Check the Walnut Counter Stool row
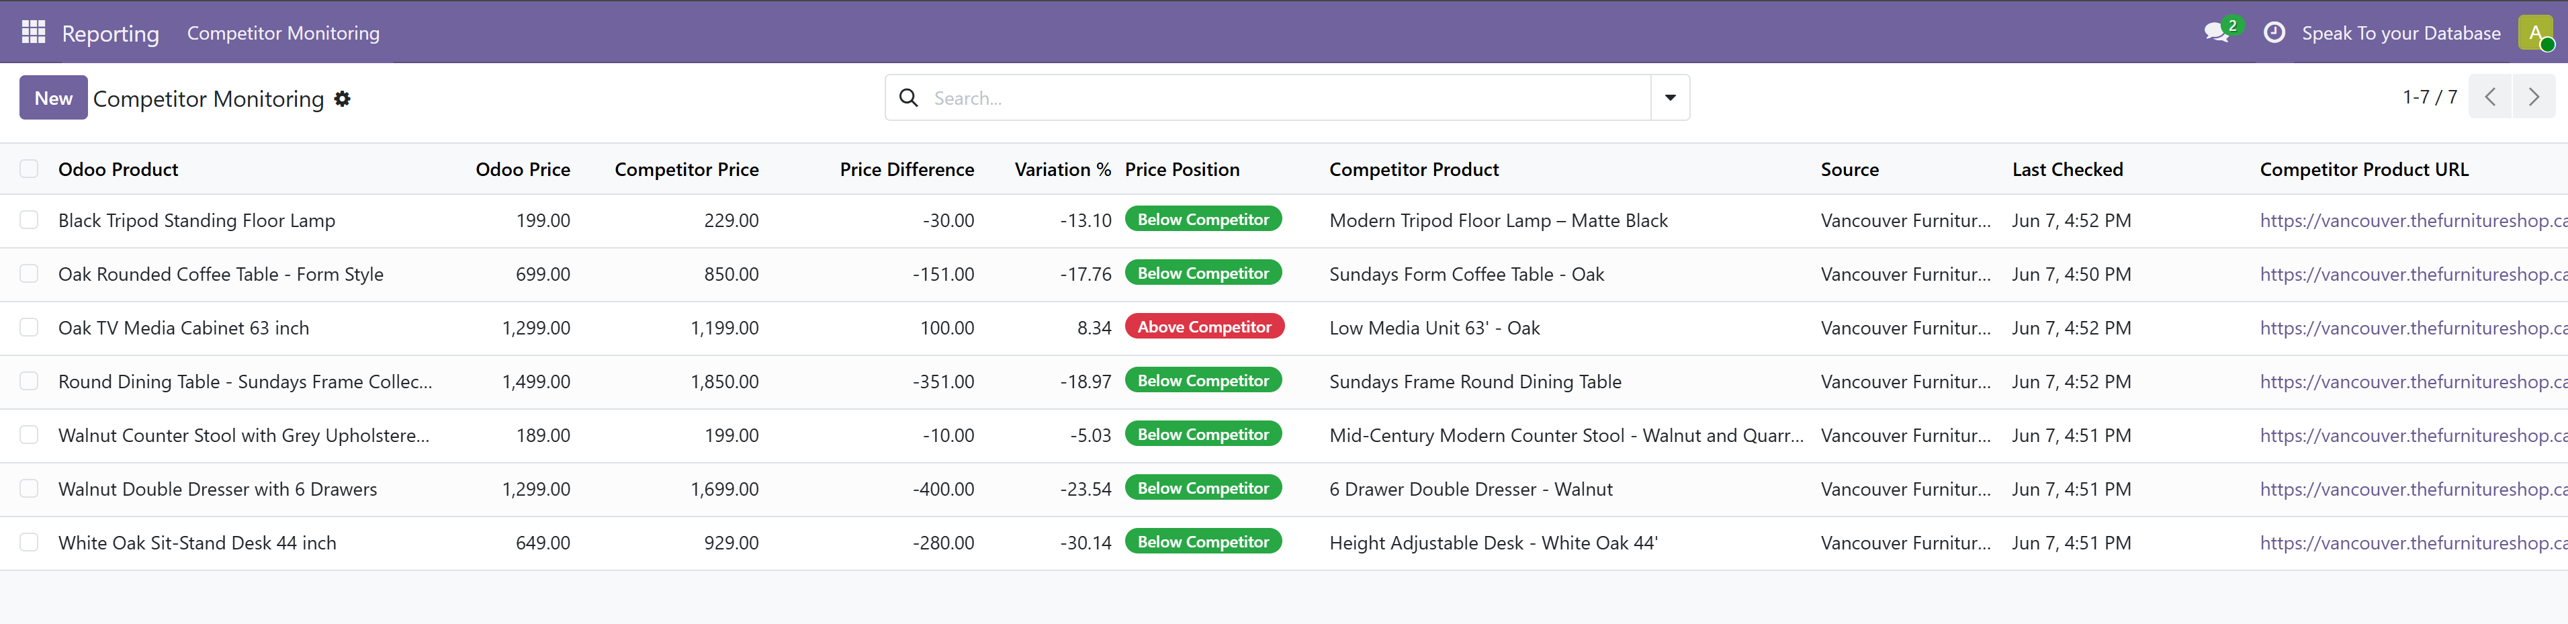Viewport: 2568px width, 624px height. point(29,435)
